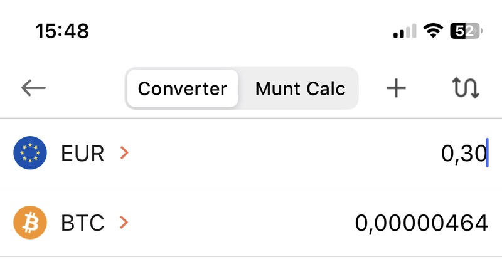Select the BTC currency code label
Screen dimensions: 502x274
pyautogui.click(x=82, y=223)
